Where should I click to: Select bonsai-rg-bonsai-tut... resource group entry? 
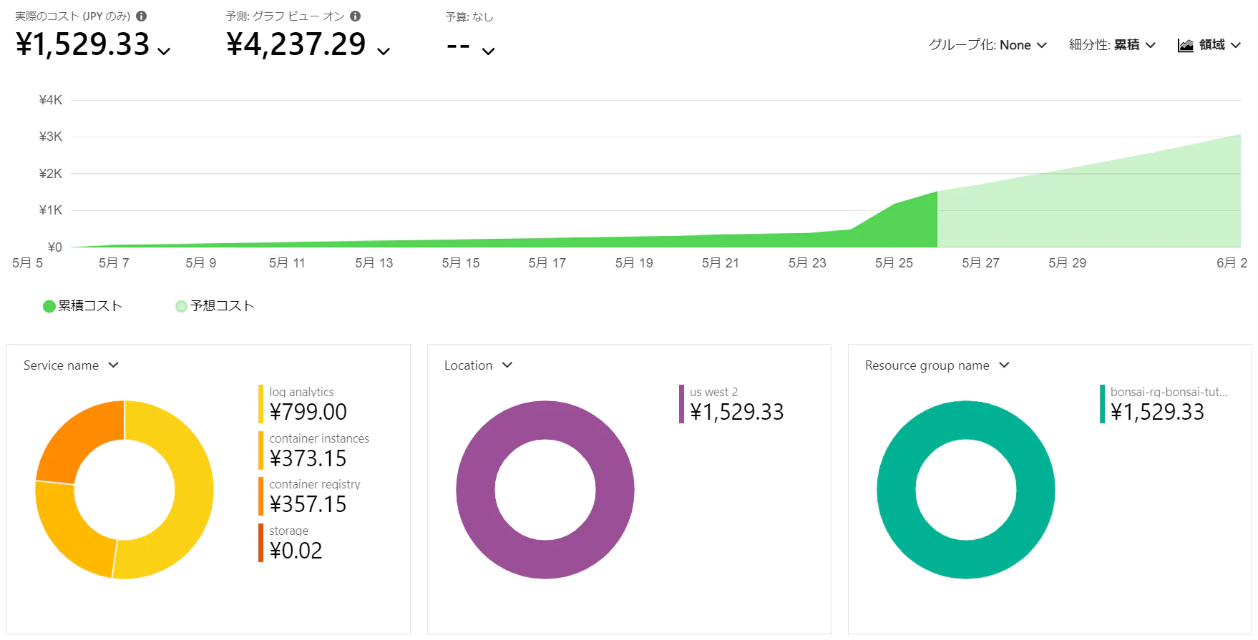coord(1164,404)
